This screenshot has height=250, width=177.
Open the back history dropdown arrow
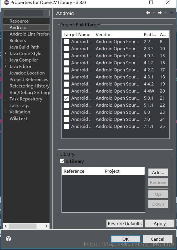tap(154, 13)
